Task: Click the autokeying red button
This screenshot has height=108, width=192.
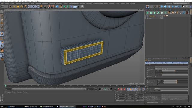Action: (x=121, y=89)
